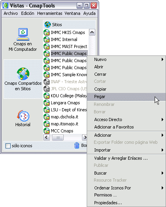
Task: Click the horizontal scrollbar left arrow
Action: pyautogui.click(x=46, y=137)
